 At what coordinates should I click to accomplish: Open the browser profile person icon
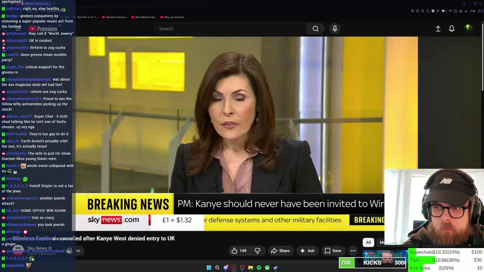461,11
